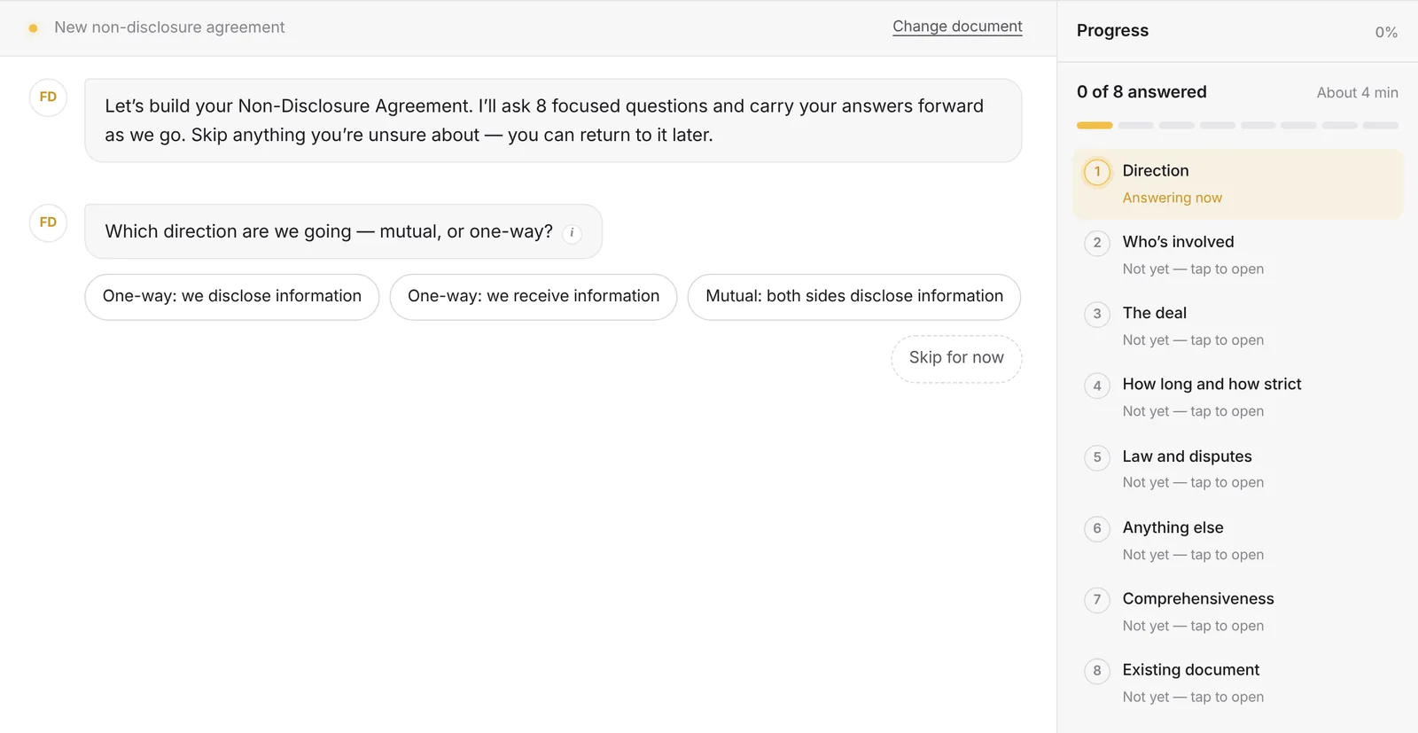
Task: Open The deal step
Action: pos(1238,326)
